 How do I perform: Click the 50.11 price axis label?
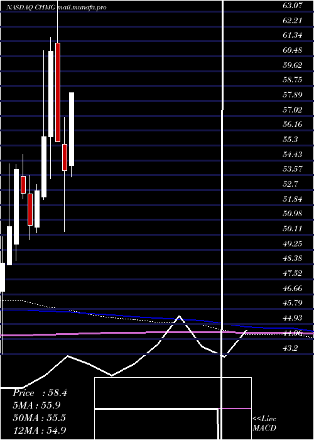point(293,229)
